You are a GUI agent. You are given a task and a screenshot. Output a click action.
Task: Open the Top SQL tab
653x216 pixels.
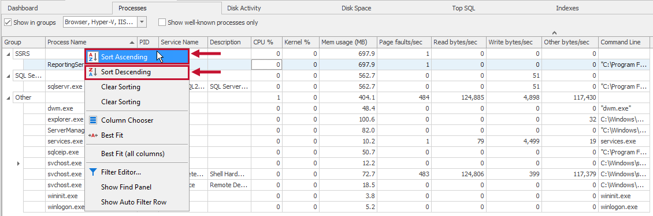[463, 8]
